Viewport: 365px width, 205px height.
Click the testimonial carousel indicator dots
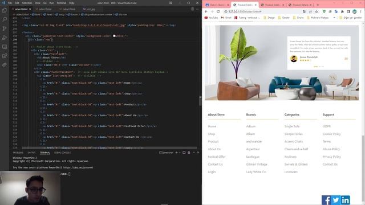pos(319,67)
